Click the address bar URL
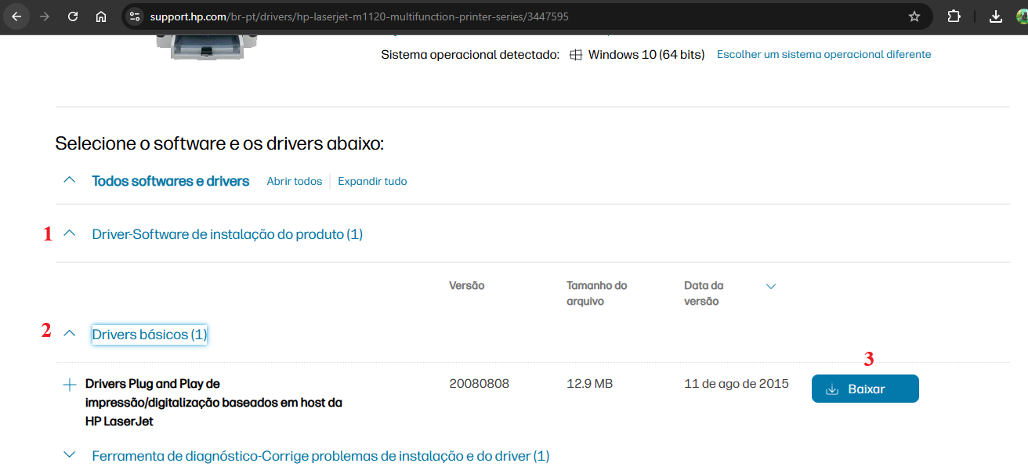This screenshot has height=474, width=1028. (x=358, y=16)
